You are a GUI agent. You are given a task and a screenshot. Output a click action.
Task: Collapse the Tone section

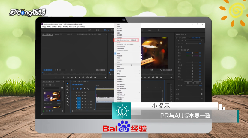(x=177, y=59)
